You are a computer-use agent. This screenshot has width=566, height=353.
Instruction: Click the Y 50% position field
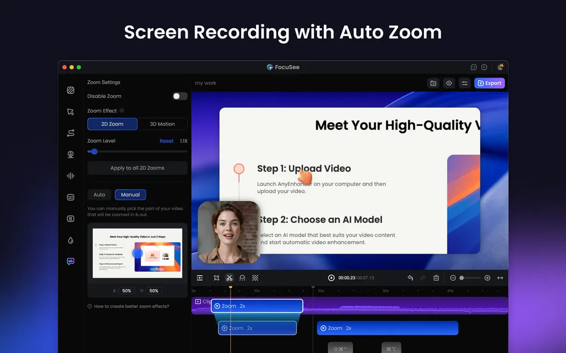point(154,290)
